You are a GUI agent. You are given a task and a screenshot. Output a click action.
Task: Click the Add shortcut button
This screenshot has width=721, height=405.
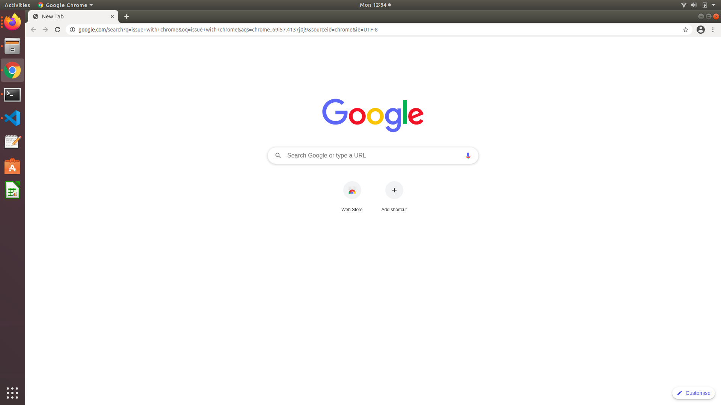point(394,190)
